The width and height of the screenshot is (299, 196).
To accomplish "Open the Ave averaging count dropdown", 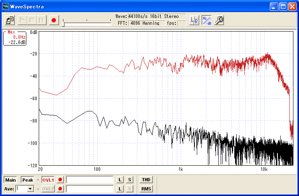I will click(x=30, y=189).
